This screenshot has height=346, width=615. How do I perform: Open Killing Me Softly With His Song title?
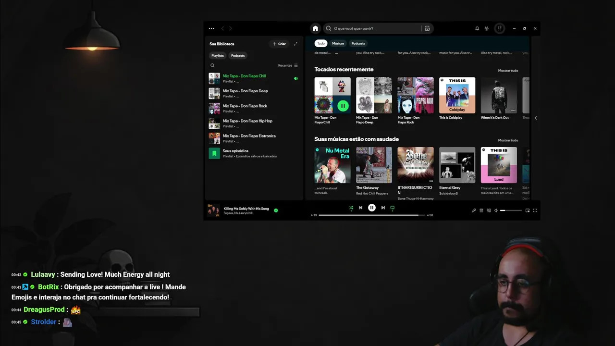click(246, 209)
